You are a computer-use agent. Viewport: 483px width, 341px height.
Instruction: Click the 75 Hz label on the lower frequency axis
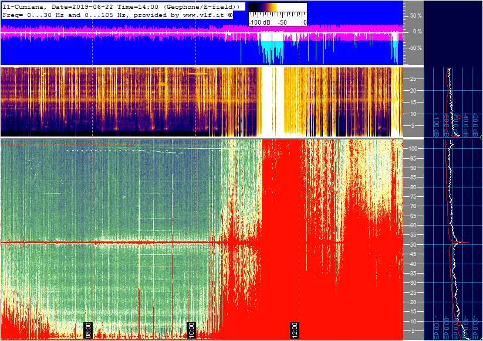(413, 197)
